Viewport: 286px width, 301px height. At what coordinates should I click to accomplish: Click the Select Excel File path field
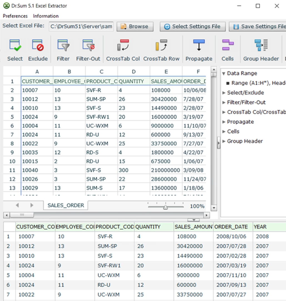click(x=81, y=26)
